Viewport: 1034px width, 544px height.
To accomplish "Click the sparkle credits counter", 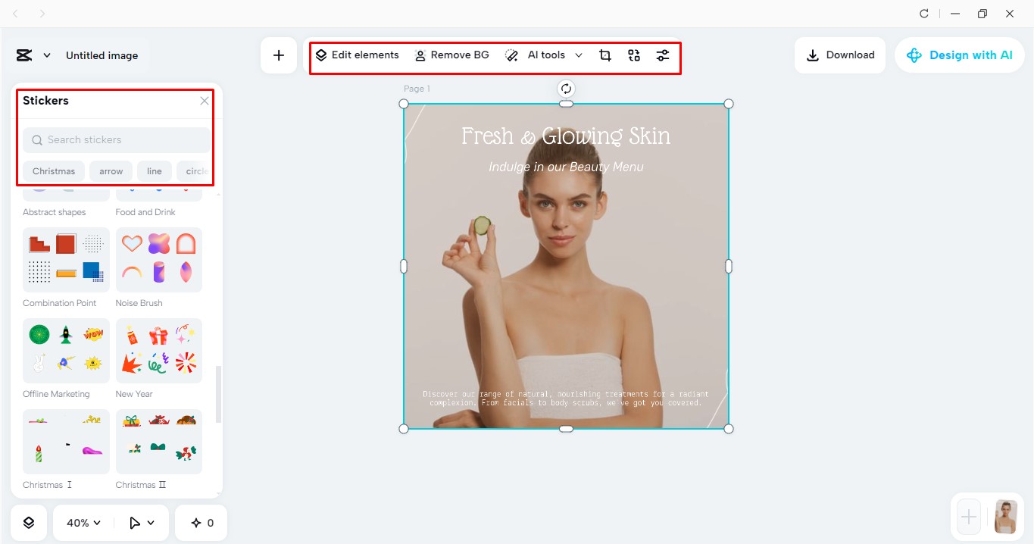I will (x=201, y=522).
